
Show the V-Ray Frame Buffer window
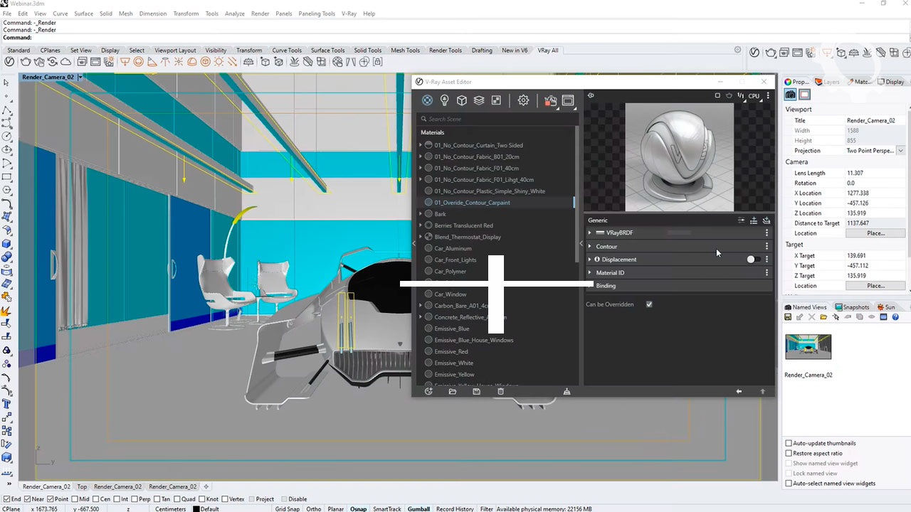(568, 100)
